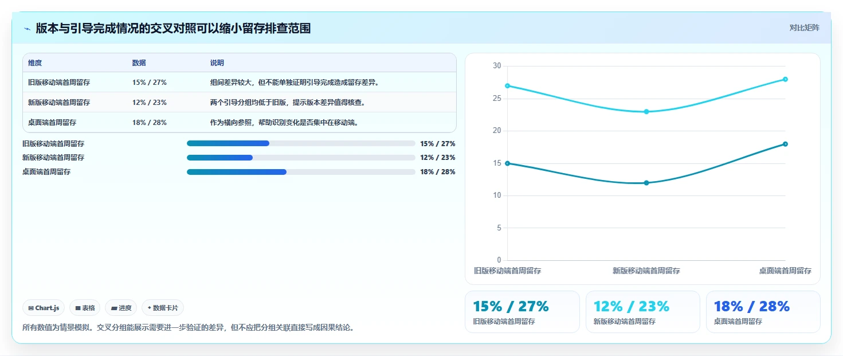Click the 15% / 27% progress bar value
Image resolution: width=843 pixels, height=356 pixels.
[x=437, y=144]
